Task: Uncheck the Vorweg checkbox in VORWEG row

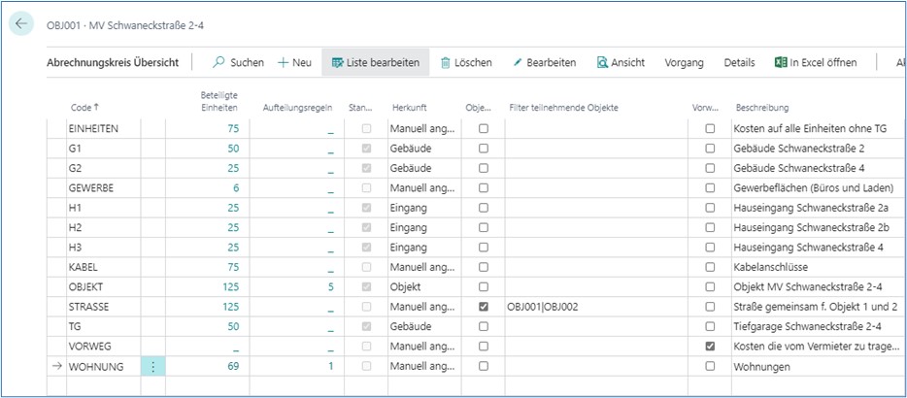Action: (710, 347)
